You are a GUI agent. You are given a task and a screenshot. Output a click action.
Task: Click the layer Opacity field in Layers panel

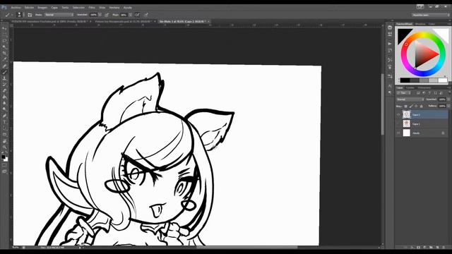[x=442, y=99]
